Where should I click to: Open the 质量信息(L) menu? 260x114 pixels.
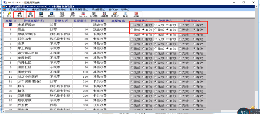click(59, 10)
